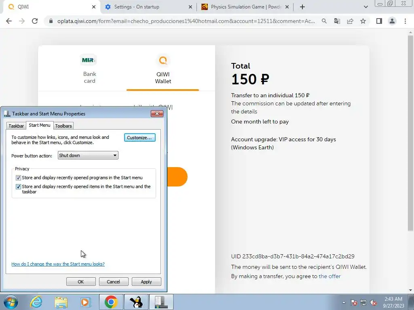Click the 'Total' heading text
Screen dimensions: 414x310
click(x=241, y=66)
